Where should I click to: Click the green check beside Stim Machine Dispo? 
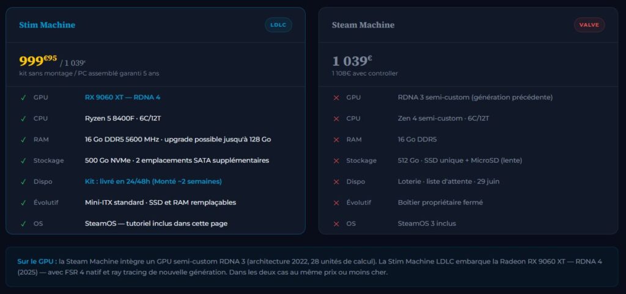(23, 182)
